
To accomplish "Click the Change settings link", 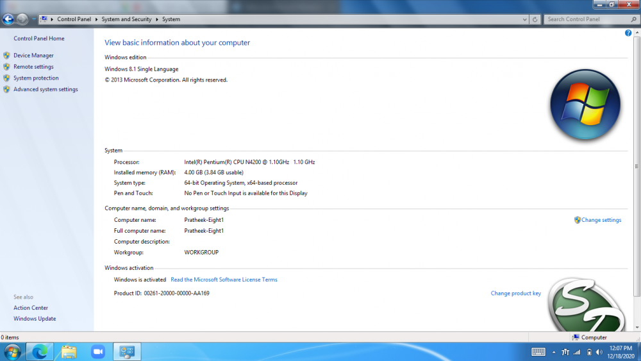I will tap(601, 220).
